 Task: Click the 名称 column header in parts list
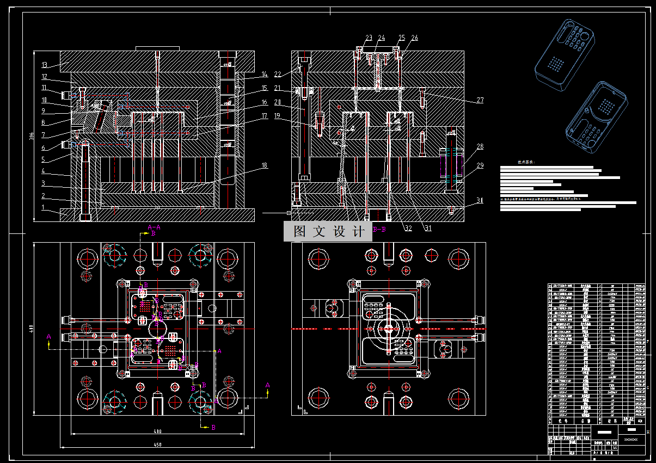pos(585,421)
